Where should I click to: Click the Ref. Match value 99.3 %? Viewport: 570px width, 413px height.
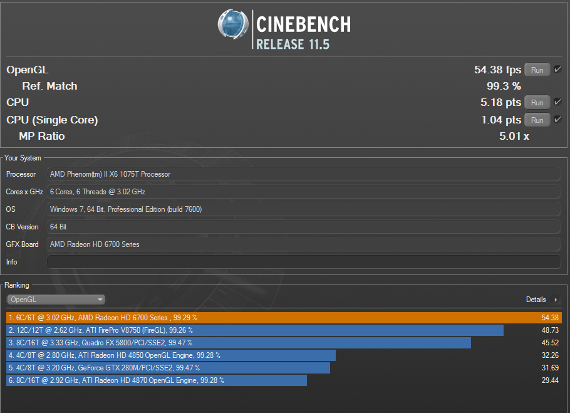click(504, 86)
